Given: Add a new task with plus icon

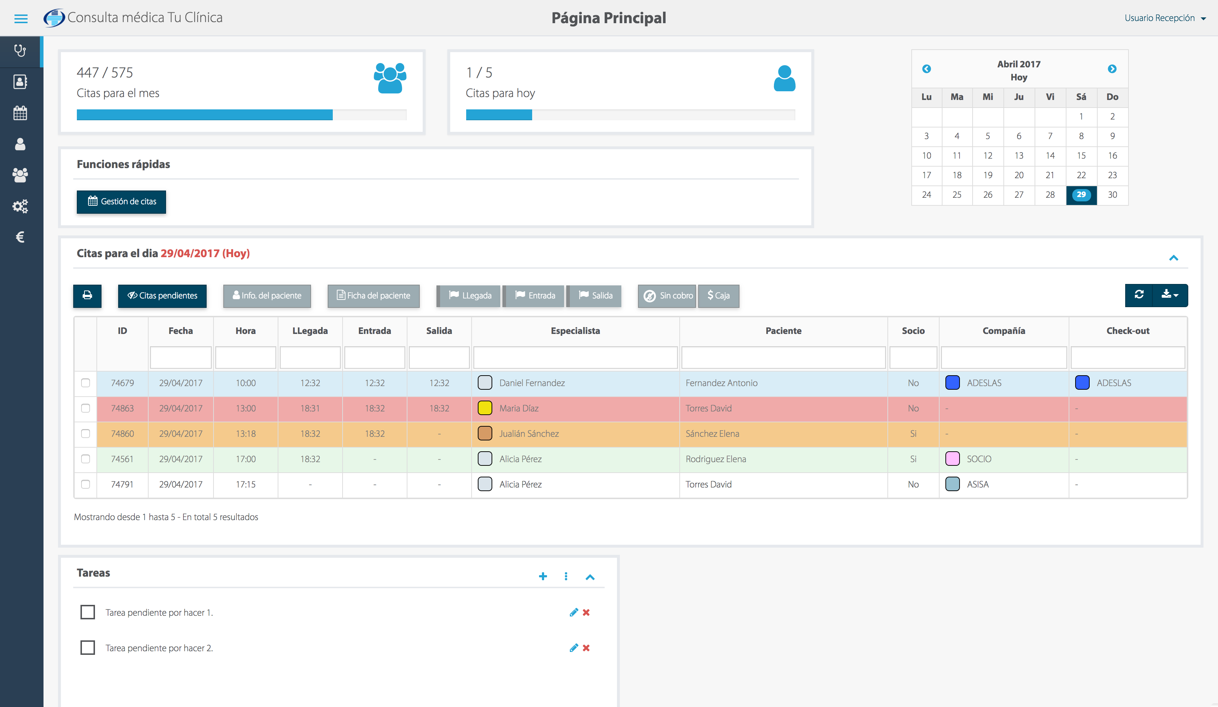Looking at the screenshot, I should (543, 576).
